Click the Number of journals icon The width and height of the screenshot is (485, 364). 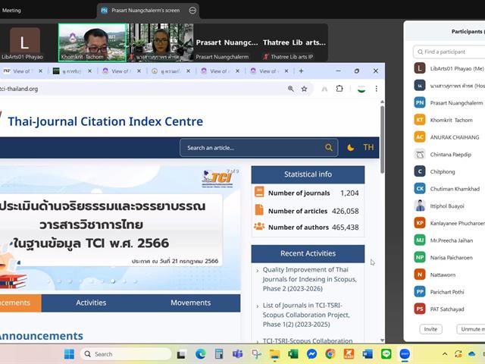tap(259, 192)
